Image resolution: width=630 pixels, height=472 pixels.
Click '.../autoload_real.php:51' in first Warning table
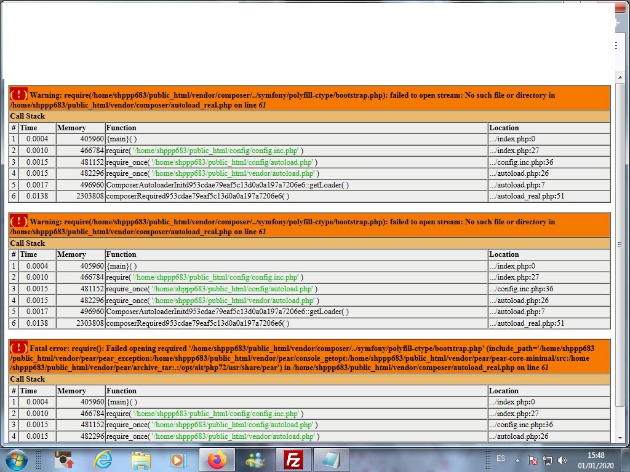click(527, 196)
